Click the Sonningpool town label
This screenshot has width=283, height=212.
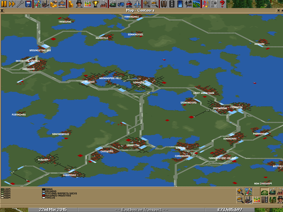pyautogui.click(x=135, y=34)
